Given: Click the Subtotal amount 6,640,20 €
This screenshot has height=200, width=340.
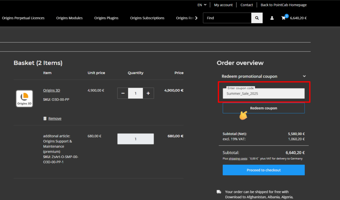Looking at the screenshot, I should click(x=295, y=153).
